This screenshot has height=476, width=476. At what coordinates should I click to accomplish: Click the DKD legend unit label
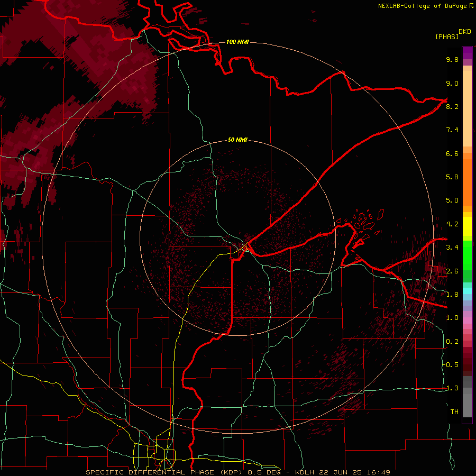pyautogui.click(x=465, y=32)
